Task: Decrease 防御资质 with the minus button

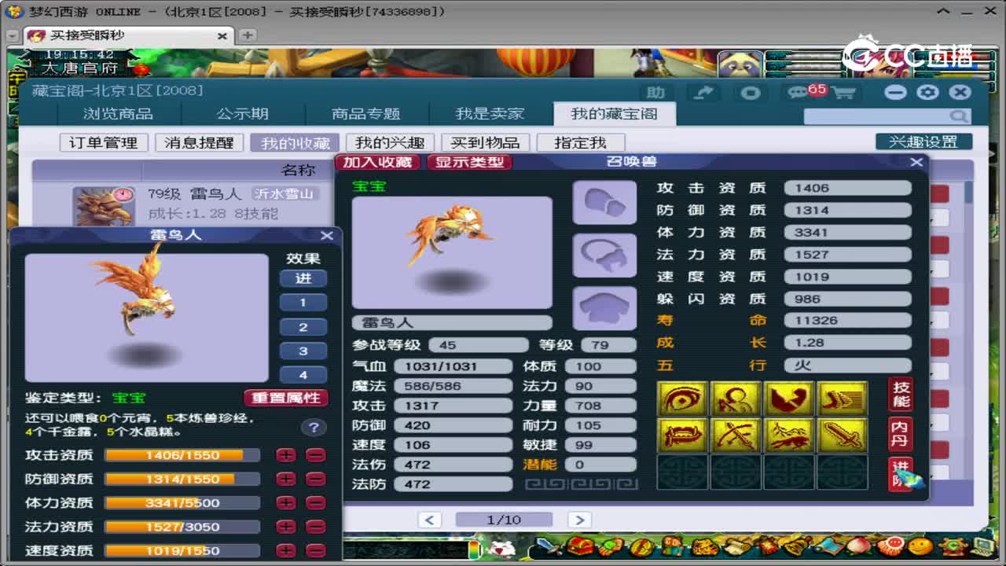Action: [x=315, y=479]
